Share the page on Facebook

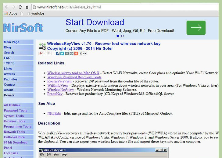[57, 53]
